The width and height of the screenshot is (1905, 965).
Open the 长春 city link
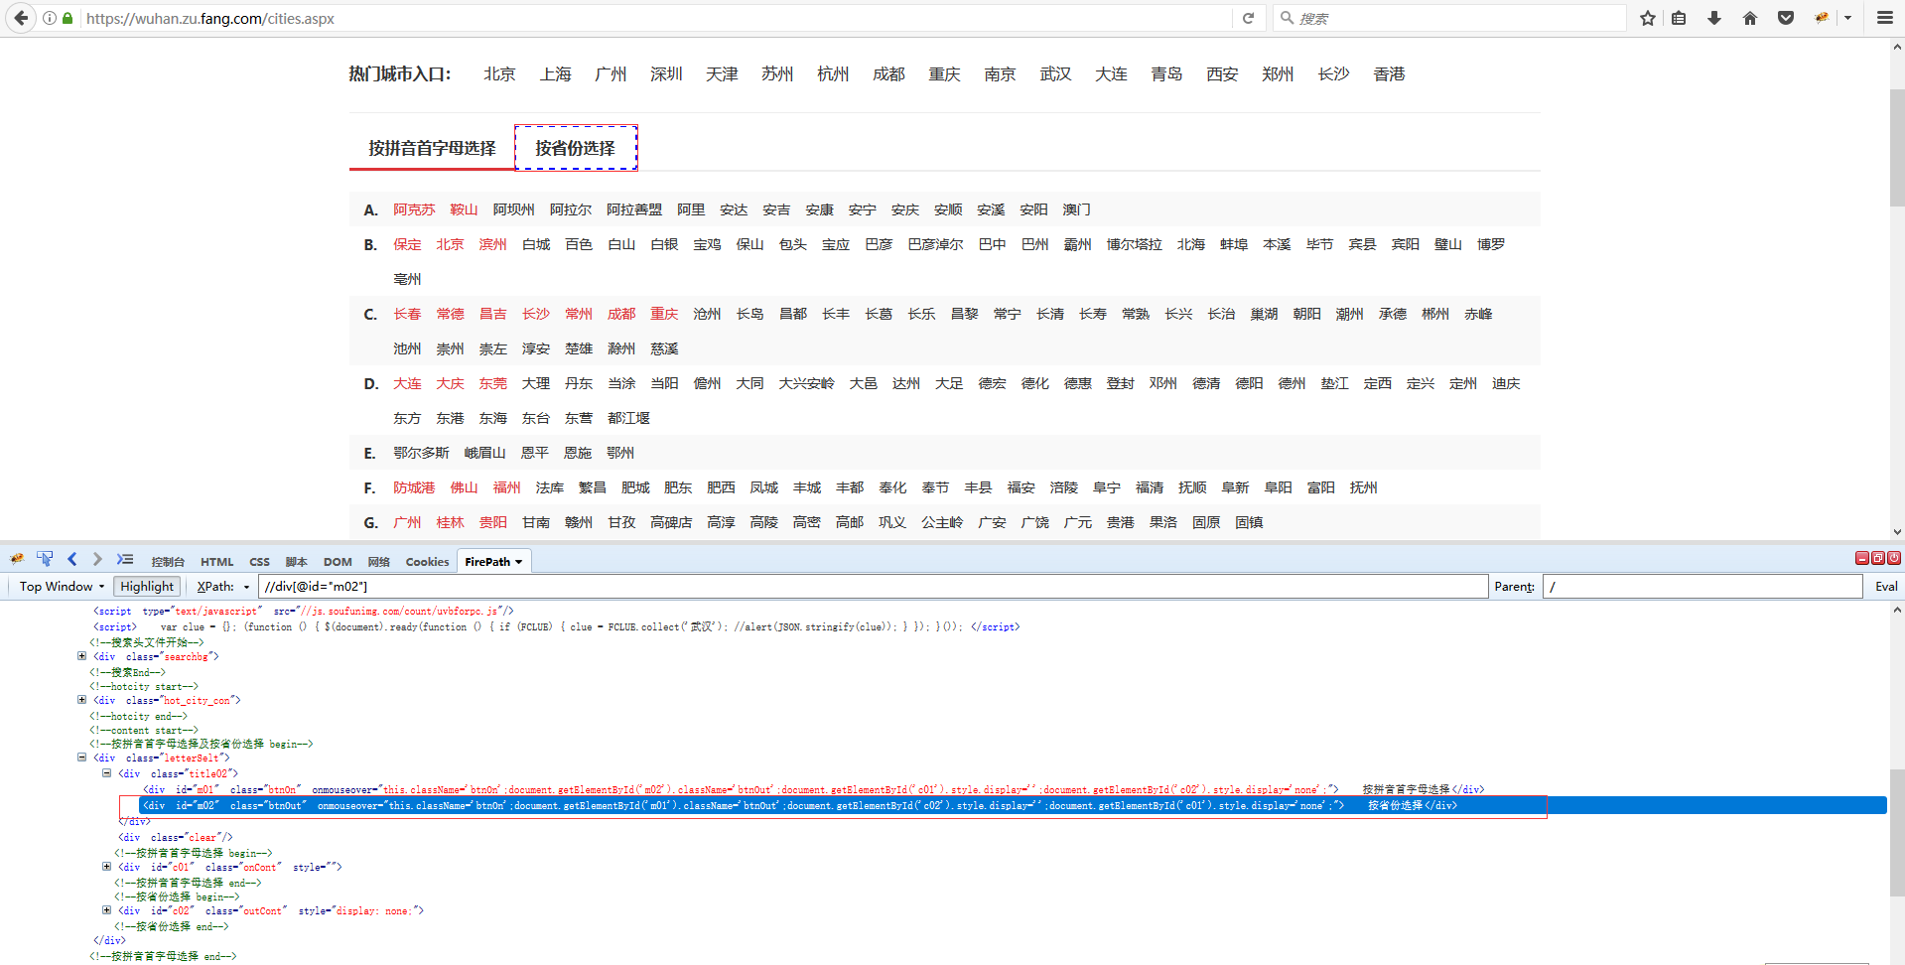coord(407,315)
